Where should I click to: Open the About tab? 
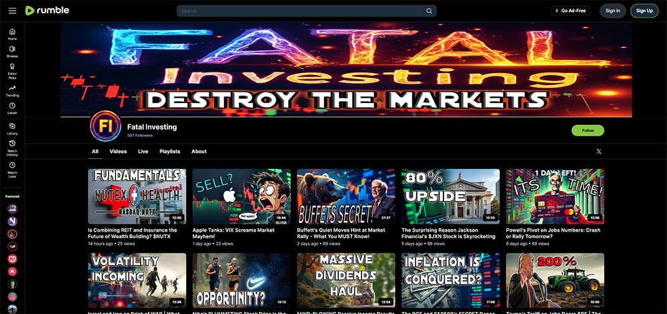pyautogui.click(x=199, y=152)
